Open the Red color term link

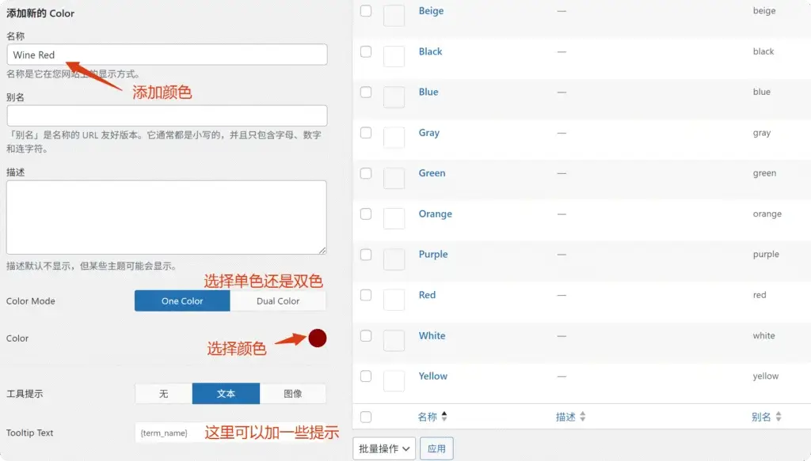[427, 295]
